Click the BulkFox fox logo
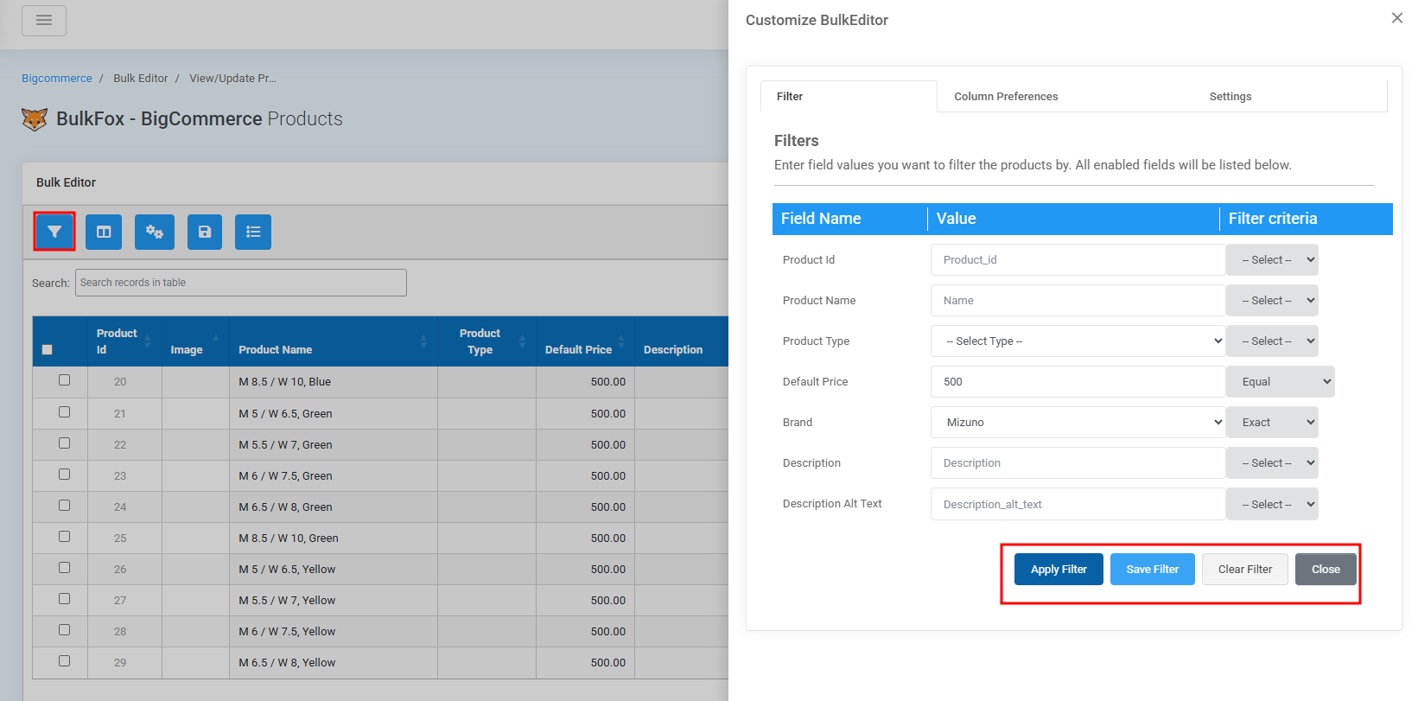The width and height of the screenshot is (1418, 701). click(x=35, y=119)
